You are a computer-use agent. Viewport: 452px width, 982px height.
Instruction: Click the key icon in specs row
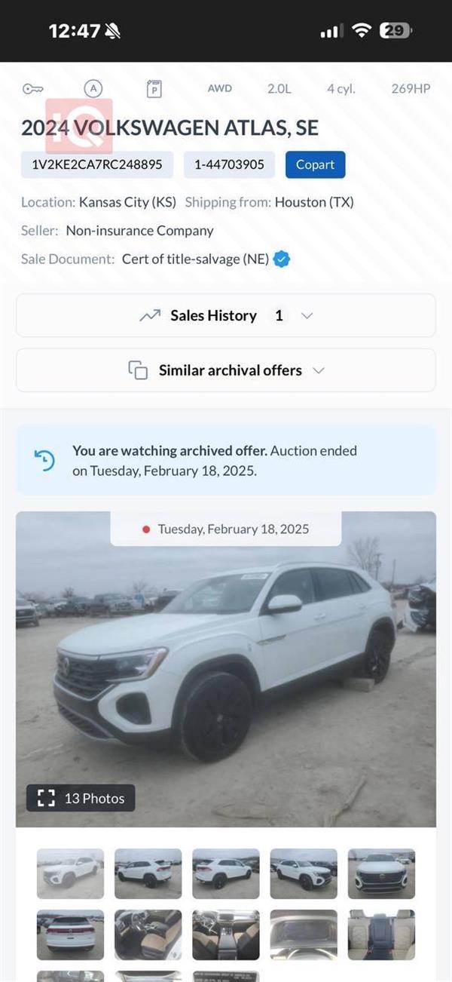click(x=32, y=89)
